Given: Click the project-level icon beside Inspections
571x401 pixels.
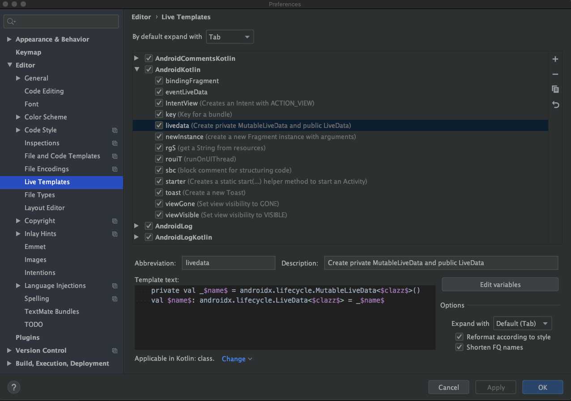Looking at the screenshot, I should point(115,143).
